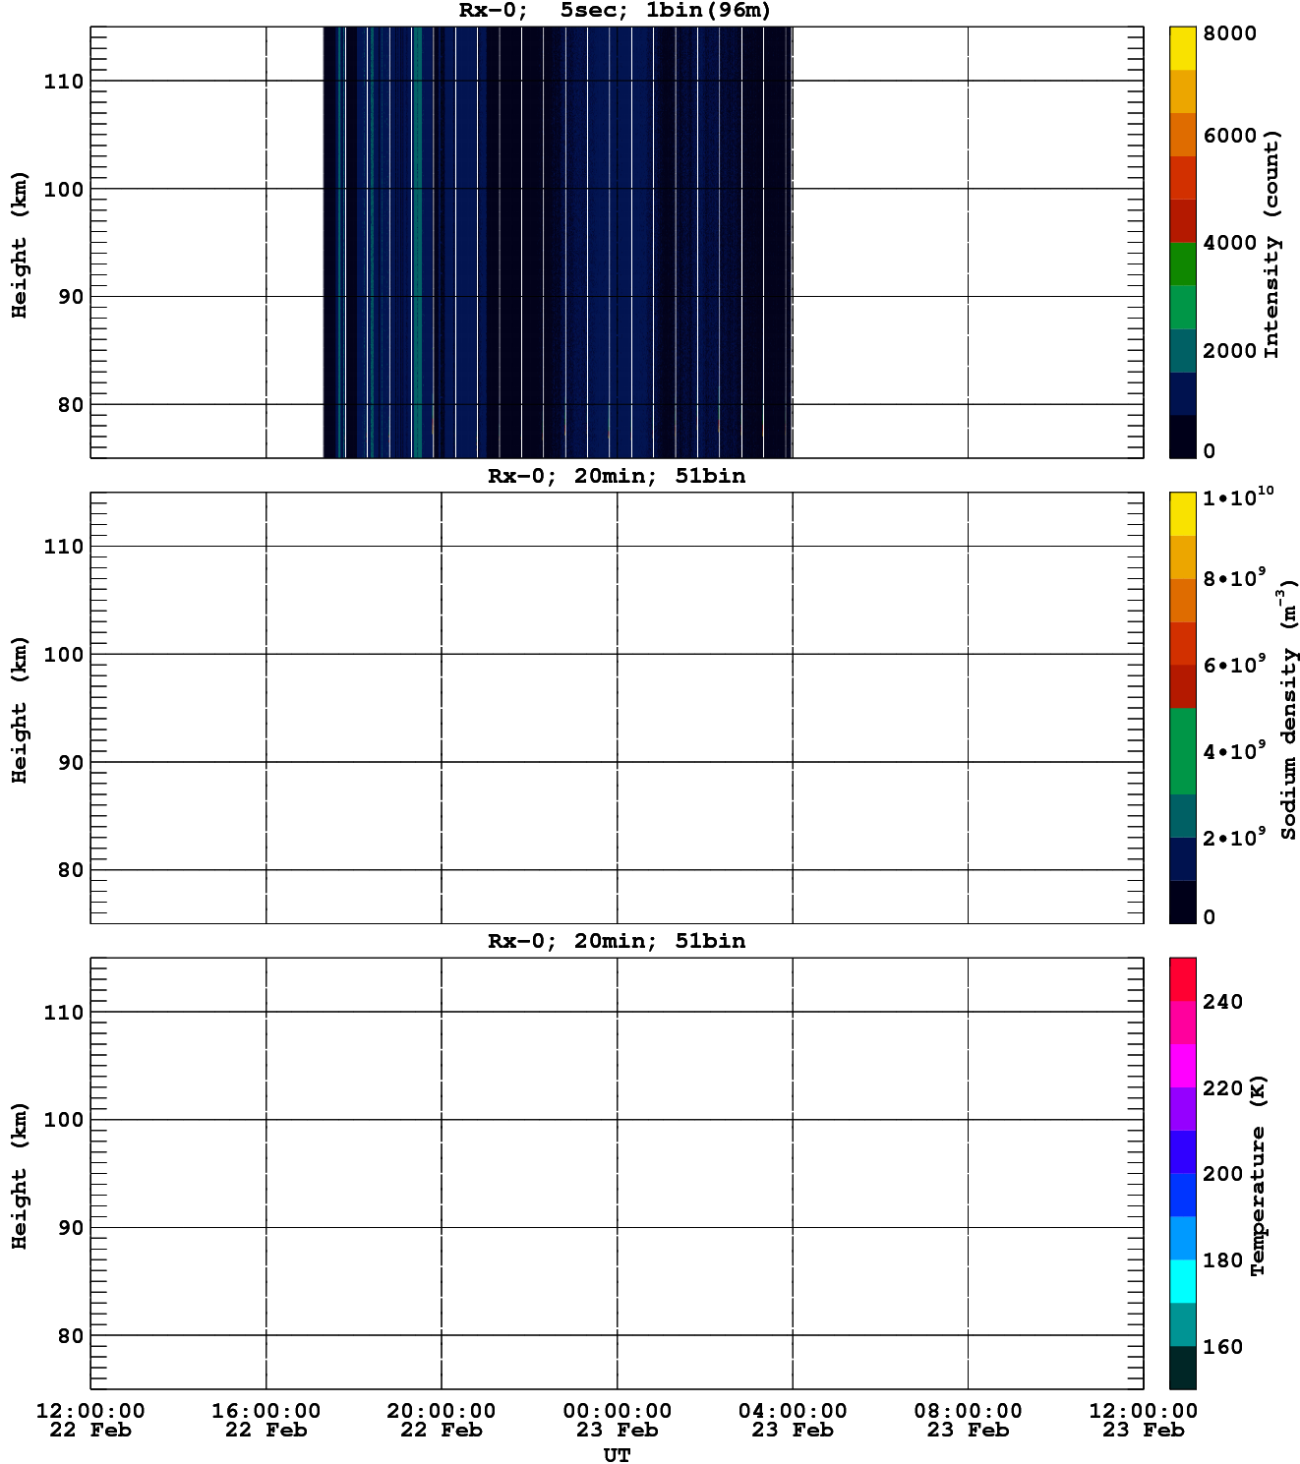The image size is (1300, 1464).
Task: Click the '240' temperature colorbar value
Action: 1223,1002
